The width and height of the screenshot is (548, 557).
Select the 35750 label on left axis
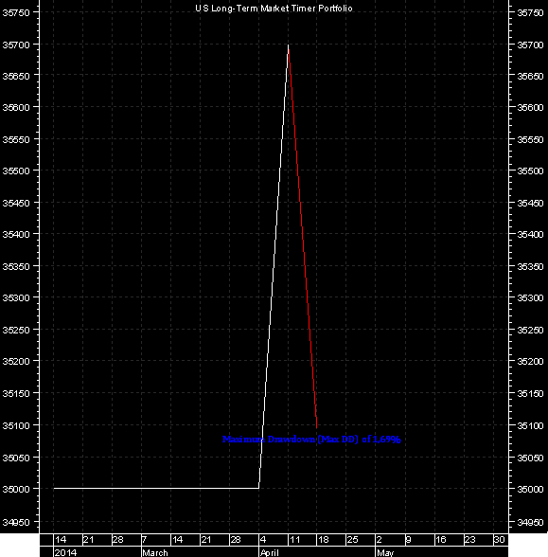coord(16,12)
